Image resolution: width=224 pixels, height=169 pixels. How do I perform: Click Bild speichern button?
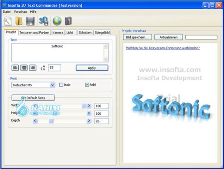(x=137, y=37)
